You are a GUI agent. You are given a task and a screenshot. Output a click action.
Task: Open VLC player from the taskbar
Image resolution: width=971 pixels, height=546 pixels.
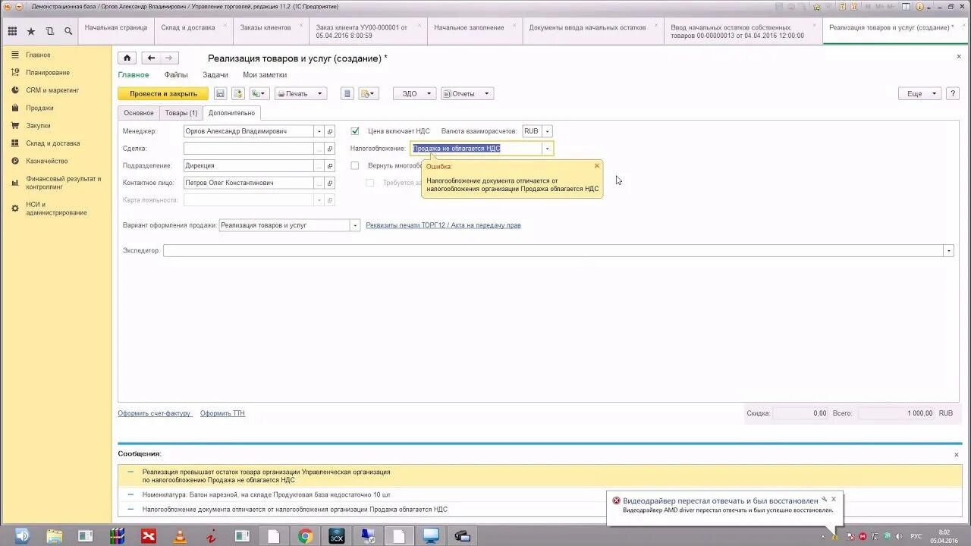(x=180, y=536)
